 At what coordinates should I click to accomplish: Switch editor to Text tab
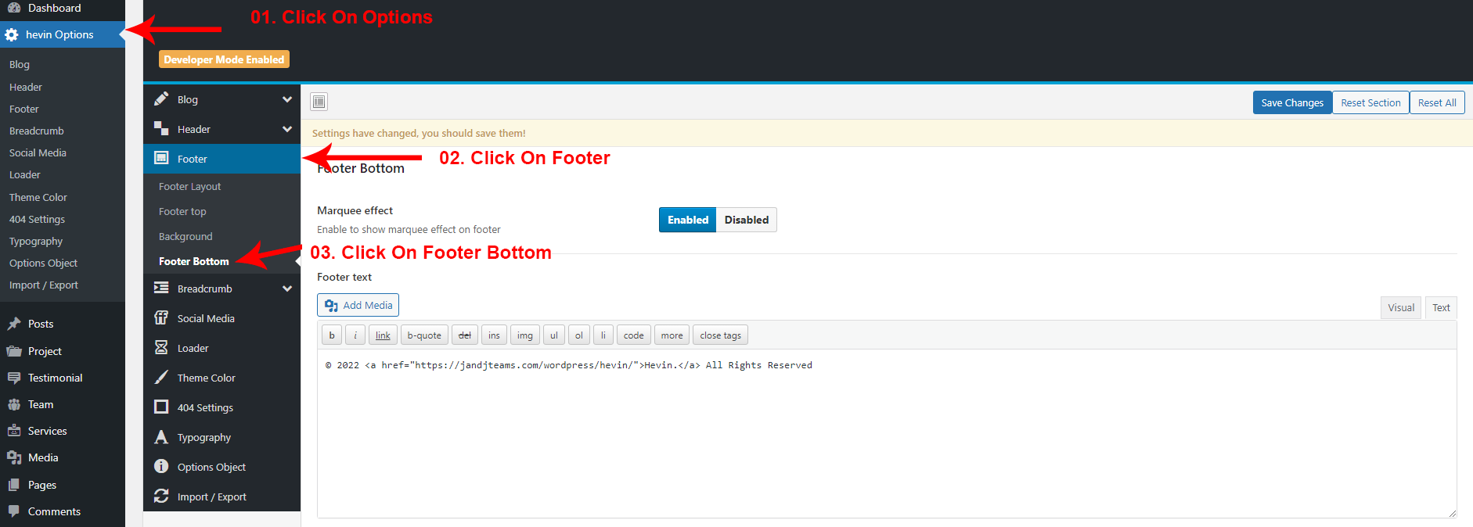pos(1441,307)
